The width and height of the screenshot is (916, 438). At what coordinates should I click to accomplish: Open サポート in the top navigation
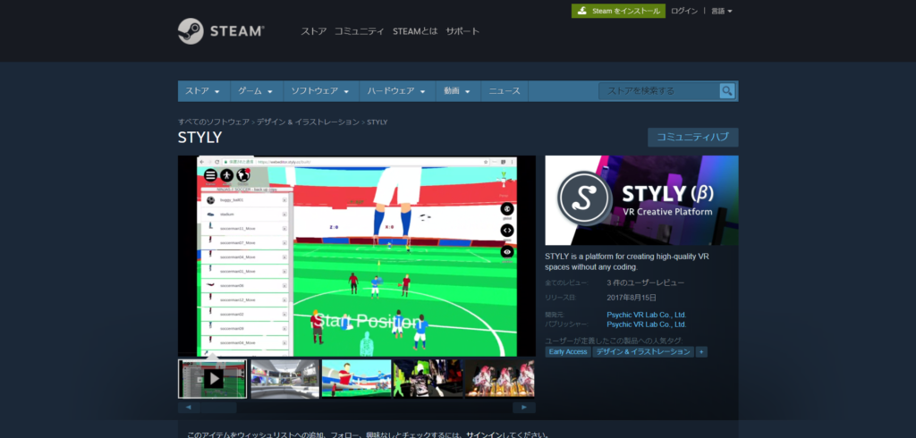coord(462,31)
